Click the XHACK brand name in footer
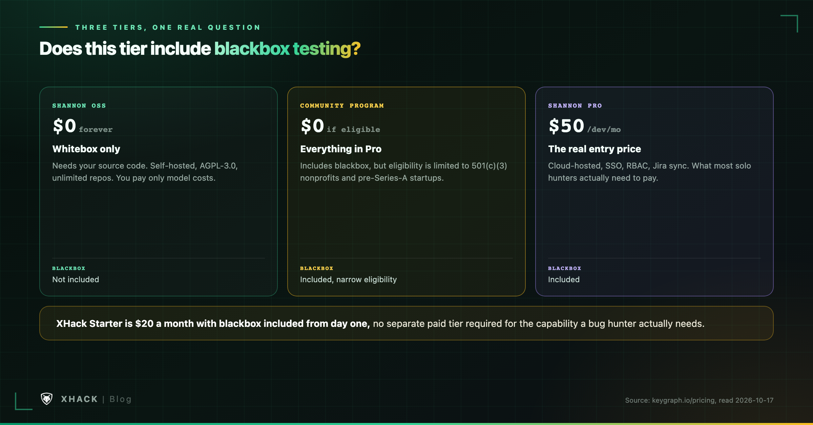813x425 pixels. point(79,399)
